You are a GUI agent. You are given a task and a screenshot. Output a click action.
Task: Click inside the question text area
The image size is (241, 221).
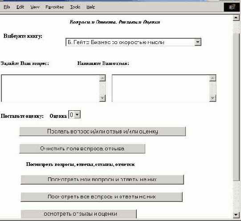coord(50,88)
